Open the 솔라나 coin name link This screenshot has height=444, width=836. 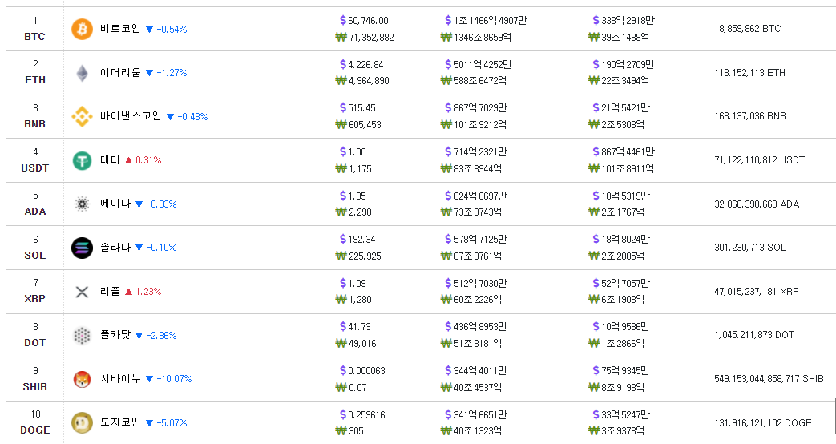(x=115, y=248)
